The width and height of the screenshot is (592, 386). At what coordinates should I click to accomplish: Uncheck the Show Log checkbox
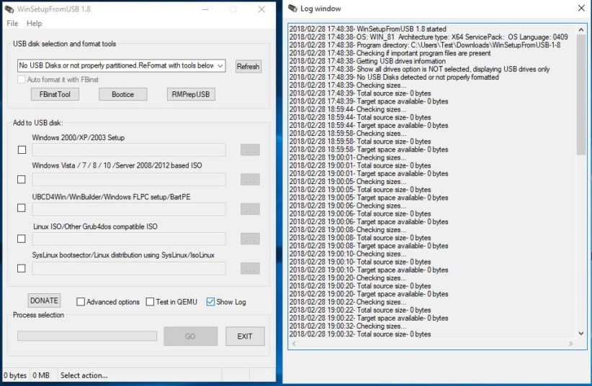(210, 302)
